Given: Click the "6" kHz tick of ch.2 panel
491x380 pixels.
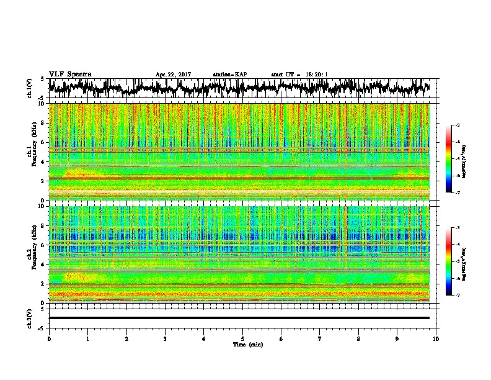Looking at the screenshot, I should click(43, 245).
